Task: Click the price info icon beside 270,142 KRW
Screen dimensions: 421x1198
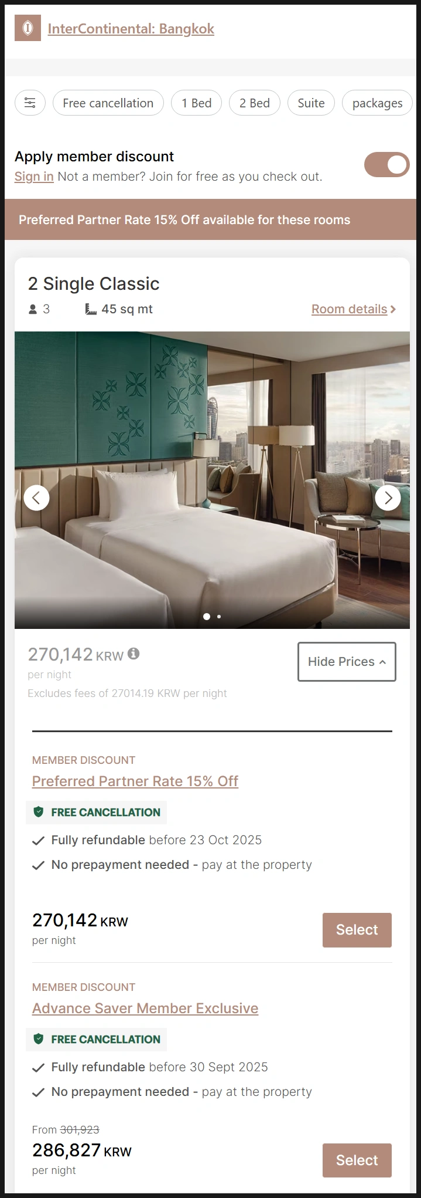Action: (x=134, y=654)
